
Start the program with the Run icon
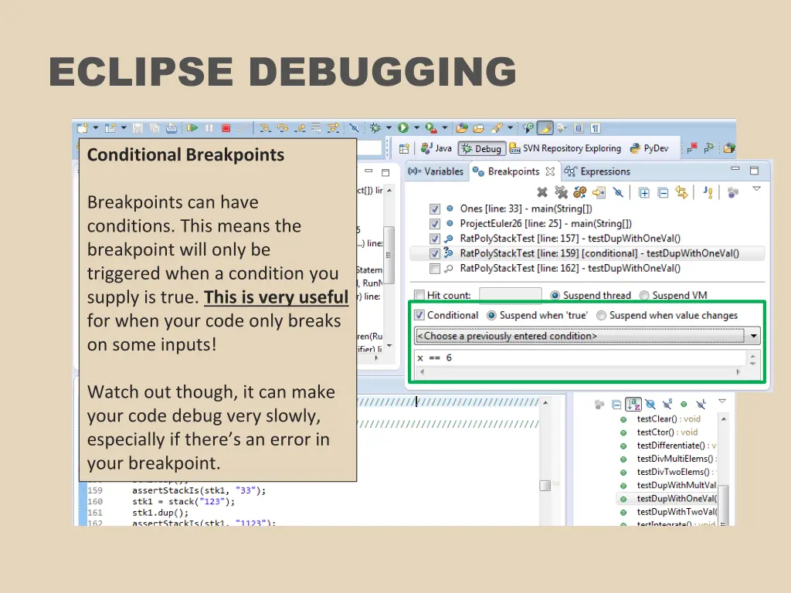(404, 127)
